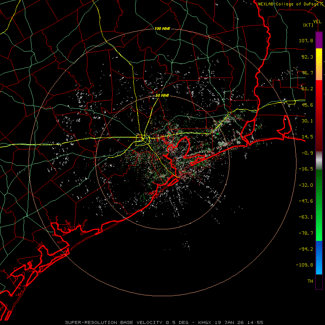Click the 92.3 legend value

click(x=307, y=57)
